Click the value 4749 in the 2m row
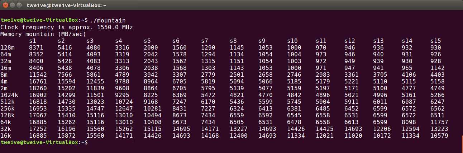The height and width of the screenshot is (153, 463). coord(438,88)
